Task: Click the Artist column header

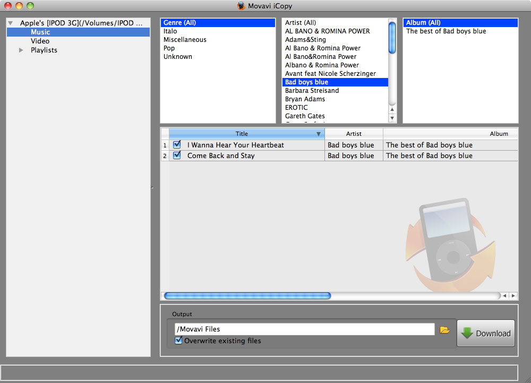Action: (354, 134)
